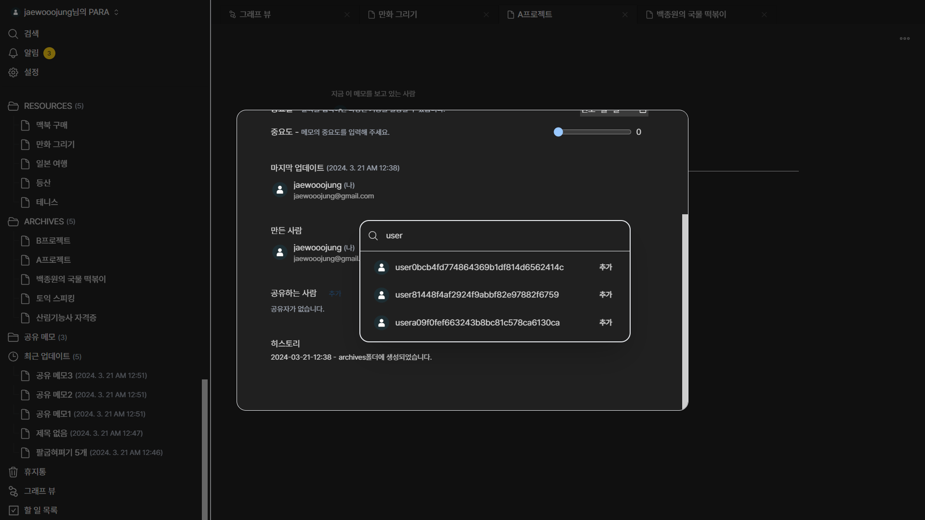
Task: Switch to the 만화 그리기 tab
Action: tap(397, 14)
